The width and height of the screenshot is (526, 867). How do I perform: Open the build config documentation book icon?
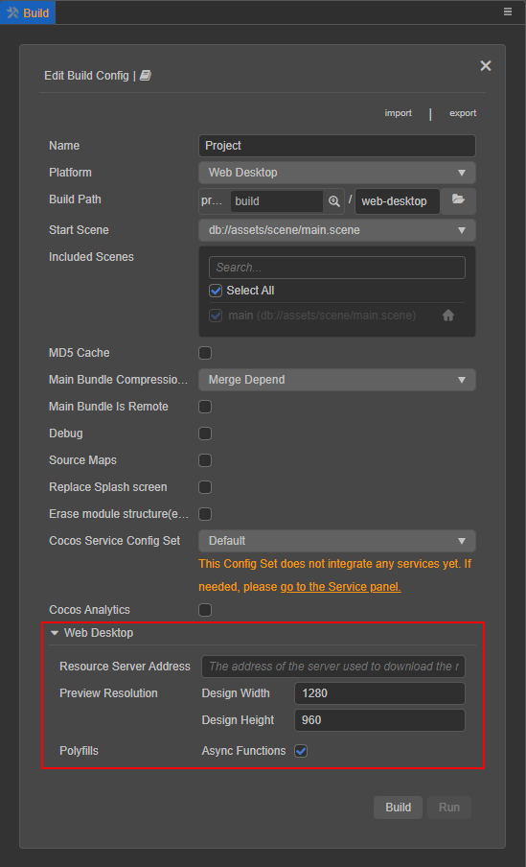tap(146, 76)
